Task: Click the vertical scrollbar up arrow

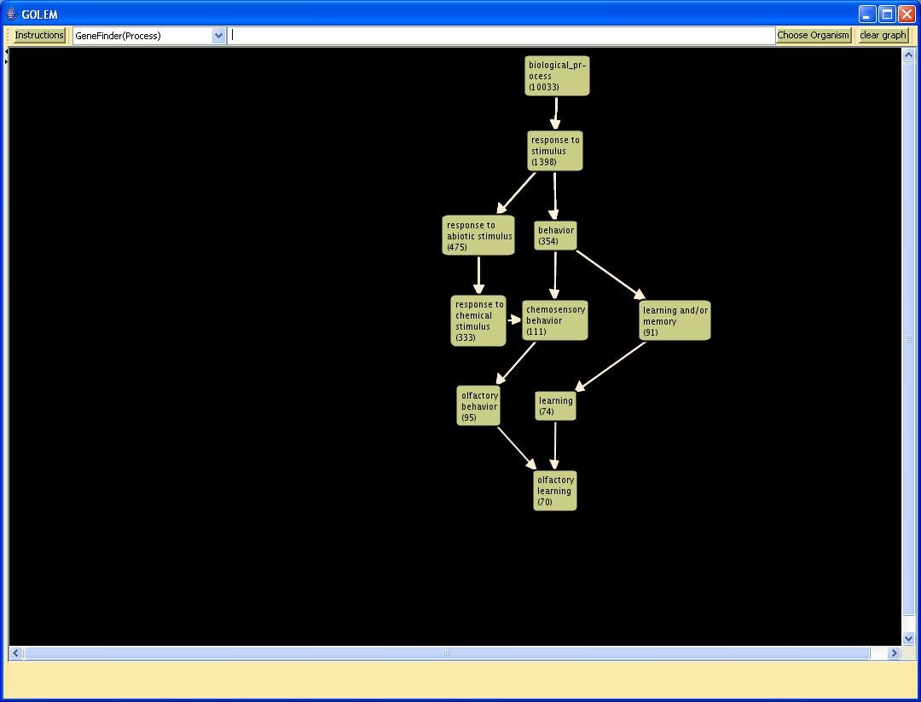Action: pyautogui.click(x=908, y=55)
